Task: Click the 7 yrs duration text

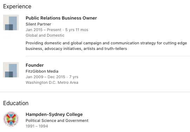Action: (74, 77)
